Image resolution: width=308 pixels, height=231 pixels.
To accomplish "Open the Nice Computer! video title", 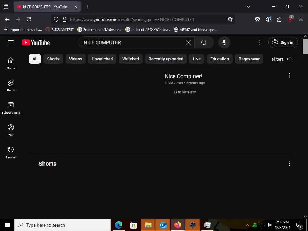I will click(183, 76).
